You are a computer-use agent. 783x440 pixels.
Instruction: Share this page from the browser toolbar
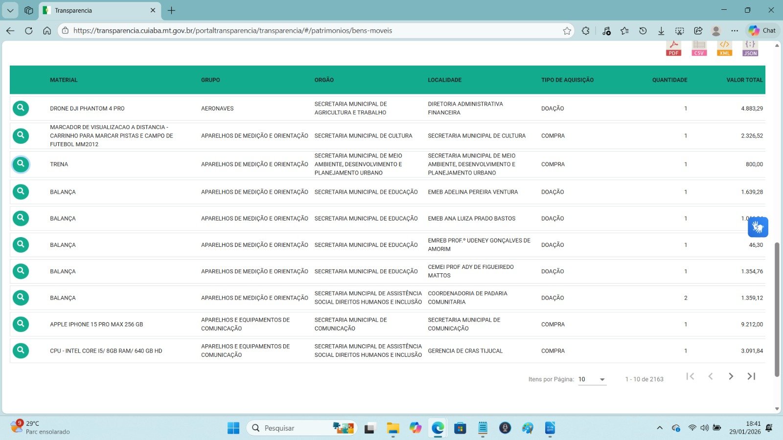pyautogui.click(x=698, y=31)
